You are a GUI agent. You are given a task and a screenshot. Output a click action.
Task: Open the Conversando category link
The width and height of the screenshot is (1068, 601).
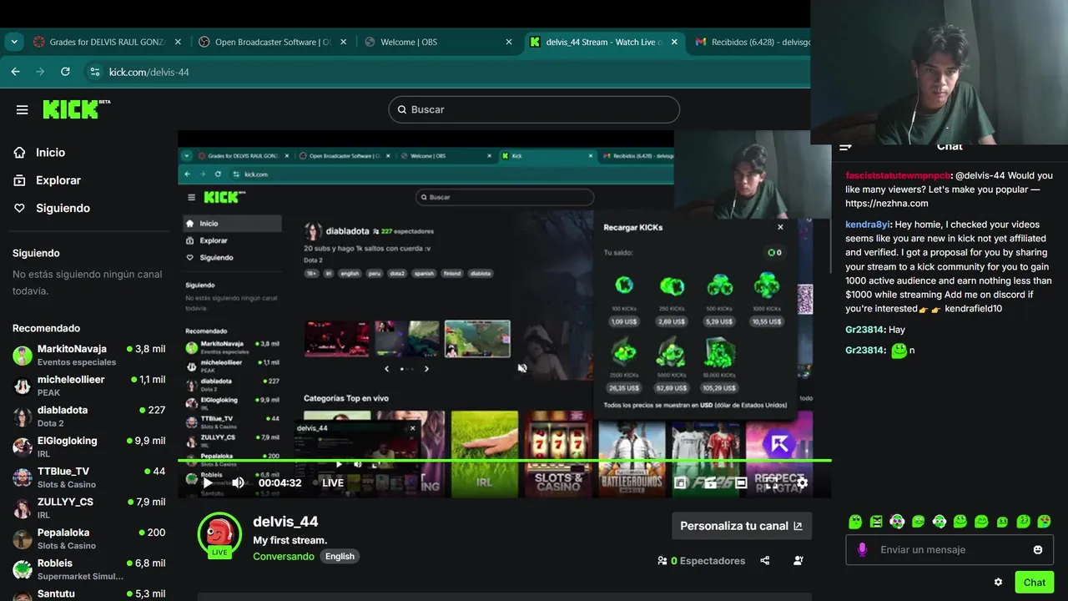pyautogui.click(x=284, y=556)
